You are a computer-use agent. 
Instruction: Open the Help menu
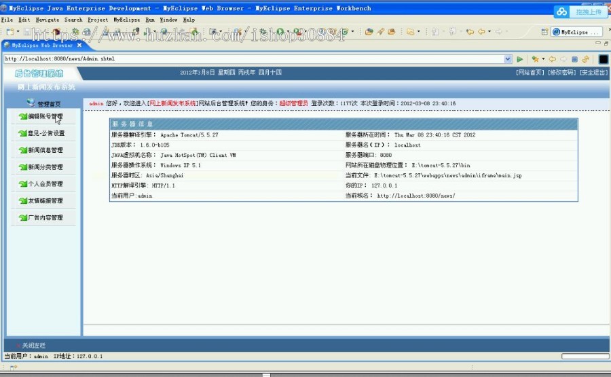(x=189, y=20)
